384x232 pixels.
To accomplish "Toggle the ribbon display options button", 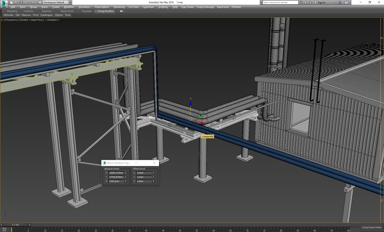I will [x=122, y=11].
